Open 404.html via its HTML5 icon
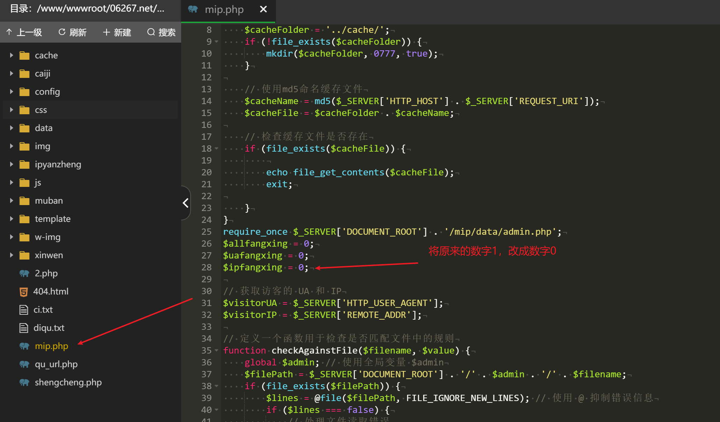The image size is (720, 422). pyautogui.click(x=24, y=292)
